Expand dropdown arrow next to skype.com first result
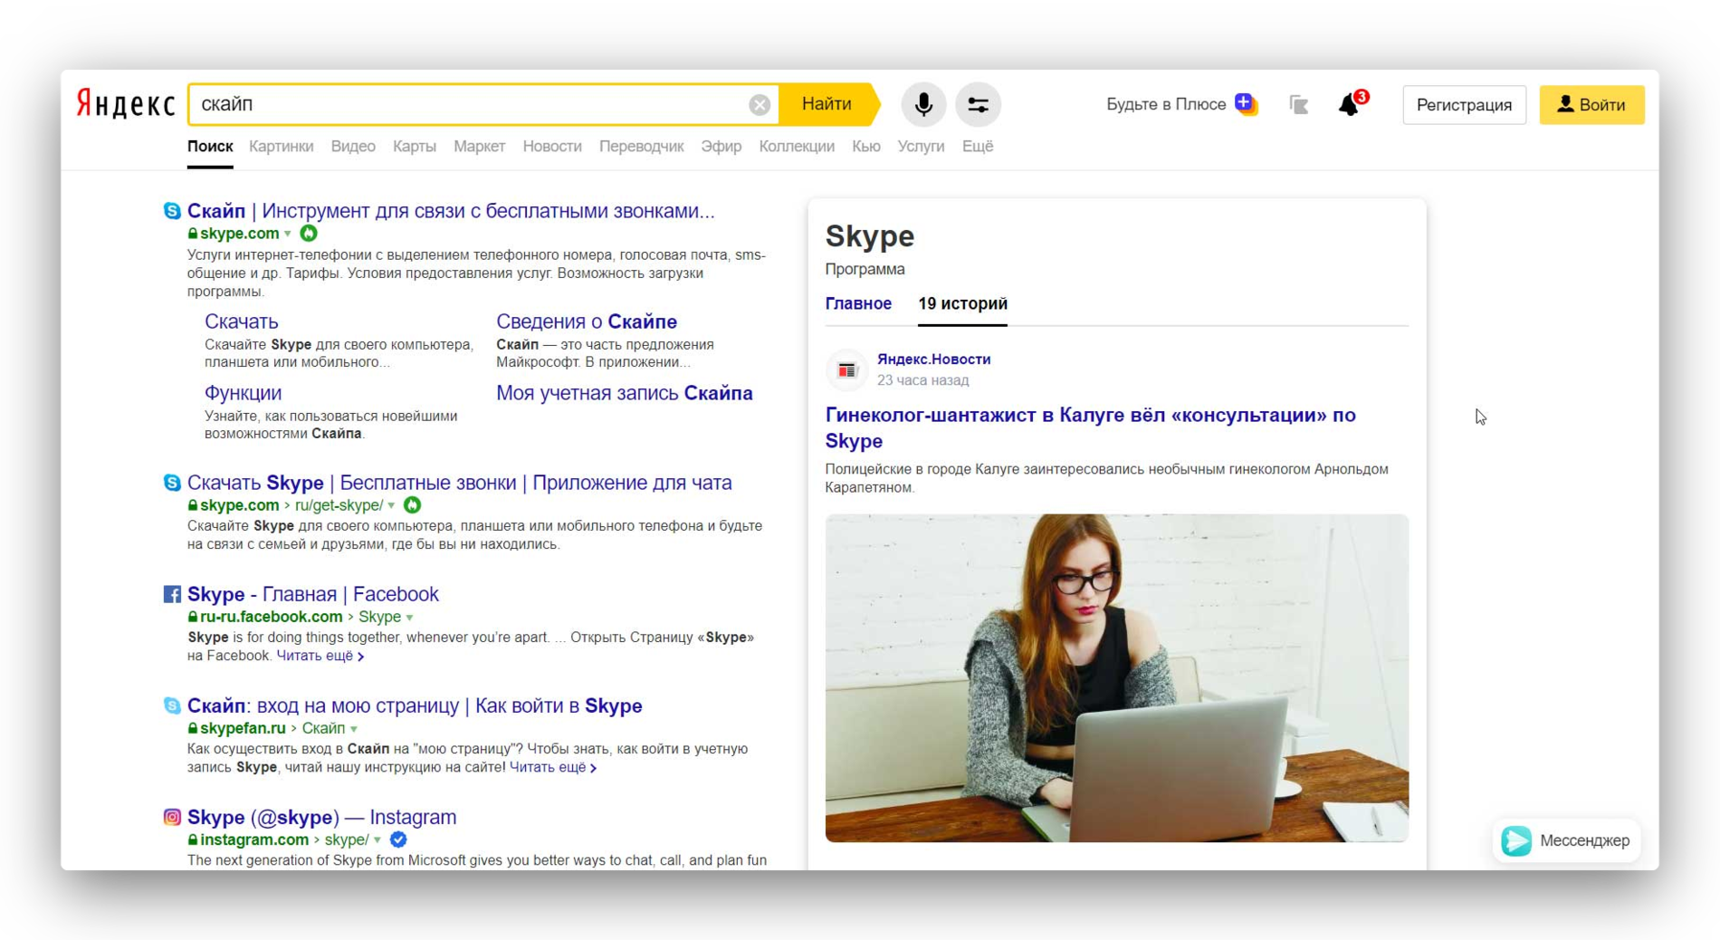The height and width of the screenshot is (940, 1720). coord(288,235)
